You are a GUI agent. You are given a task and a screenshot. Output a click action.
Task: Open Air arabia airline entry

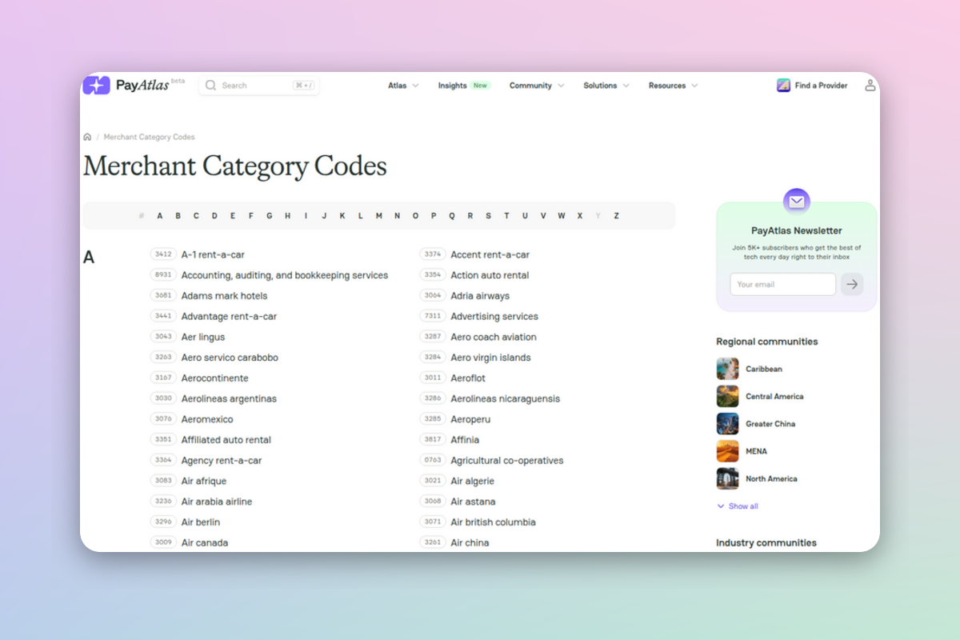217,502
